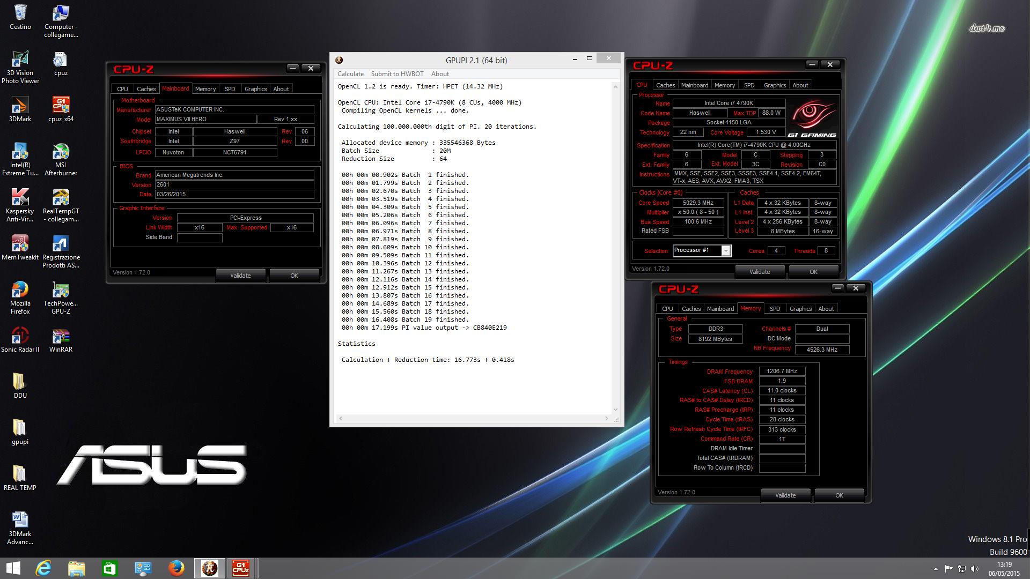Click the DRAM Frequency value 1206.7 MHz

click(x=782, y=371)
